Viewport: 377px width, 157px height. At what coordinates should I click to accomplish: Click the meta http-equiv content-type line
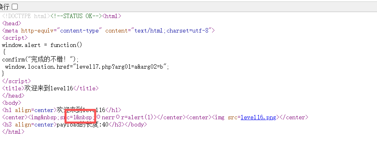[108, 31]
